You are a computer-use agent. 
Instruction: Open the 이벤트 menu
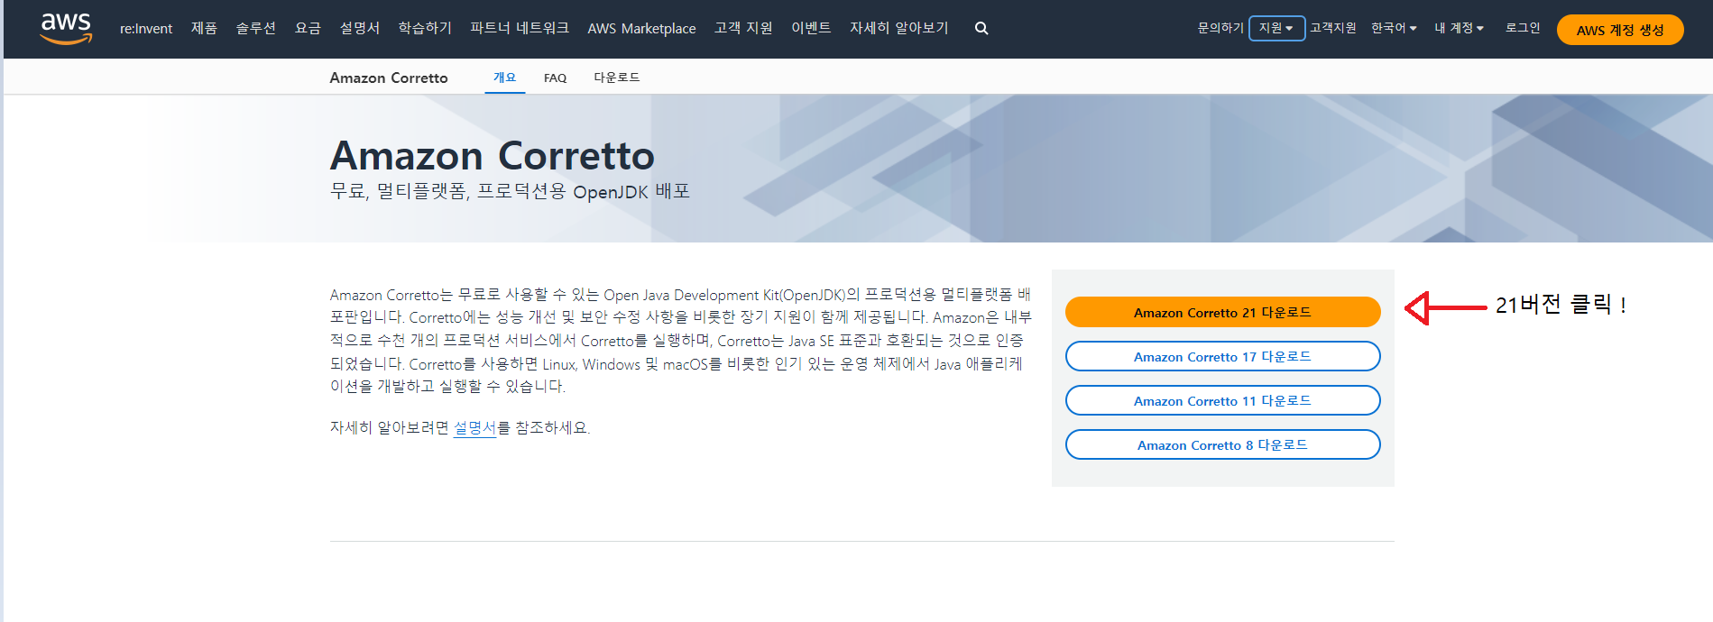click(811, 29)
